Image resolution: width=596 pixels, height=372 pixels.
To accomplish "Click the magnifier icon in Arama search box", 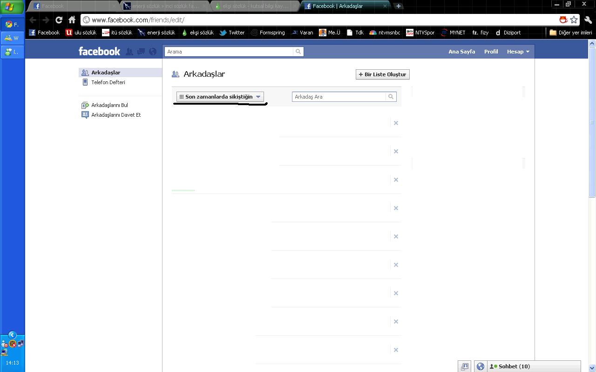I will click(x=298, y=52).
